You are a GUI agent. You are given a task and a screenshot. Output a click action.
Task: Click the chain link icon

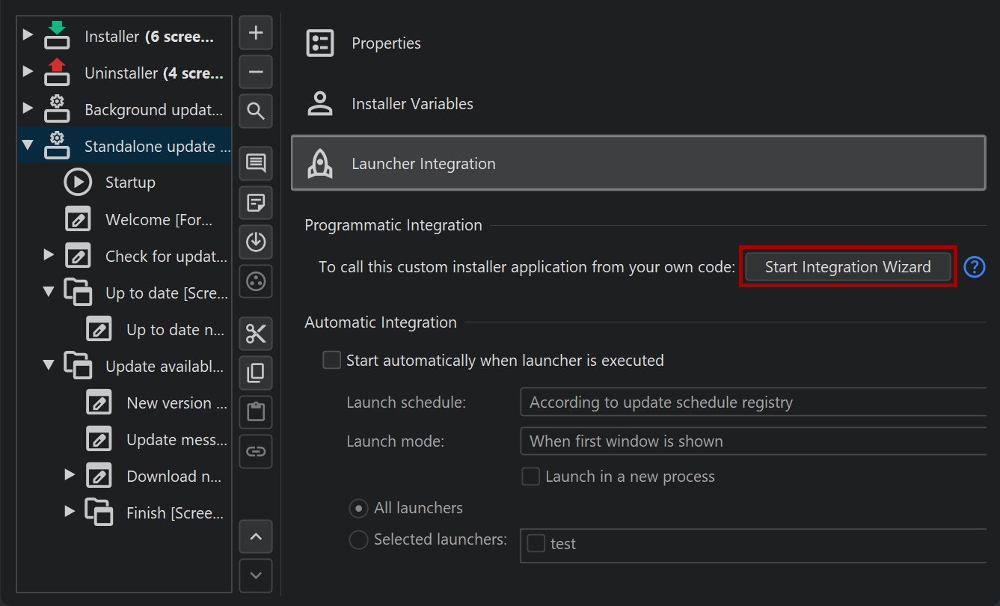pyautogui.click(x=256, y=452)
